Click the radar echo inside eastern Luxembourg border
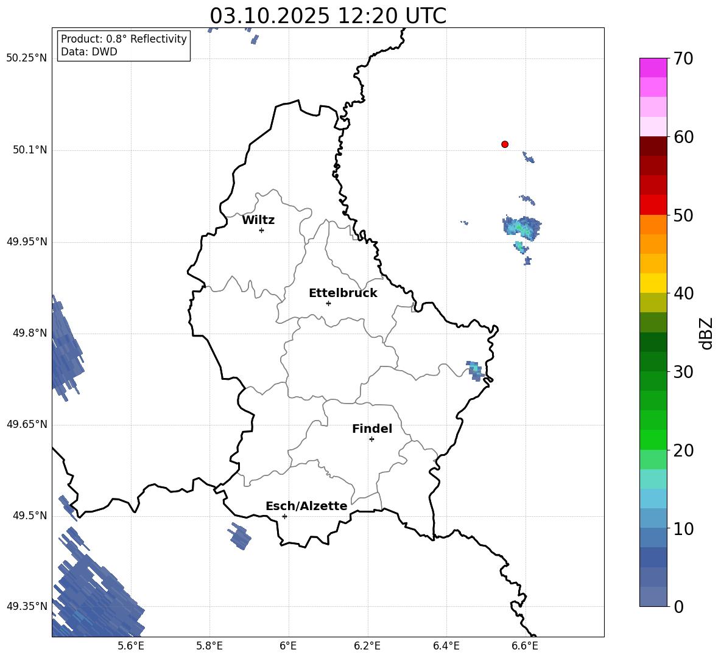721x658 pixels. tap(476, 371)
